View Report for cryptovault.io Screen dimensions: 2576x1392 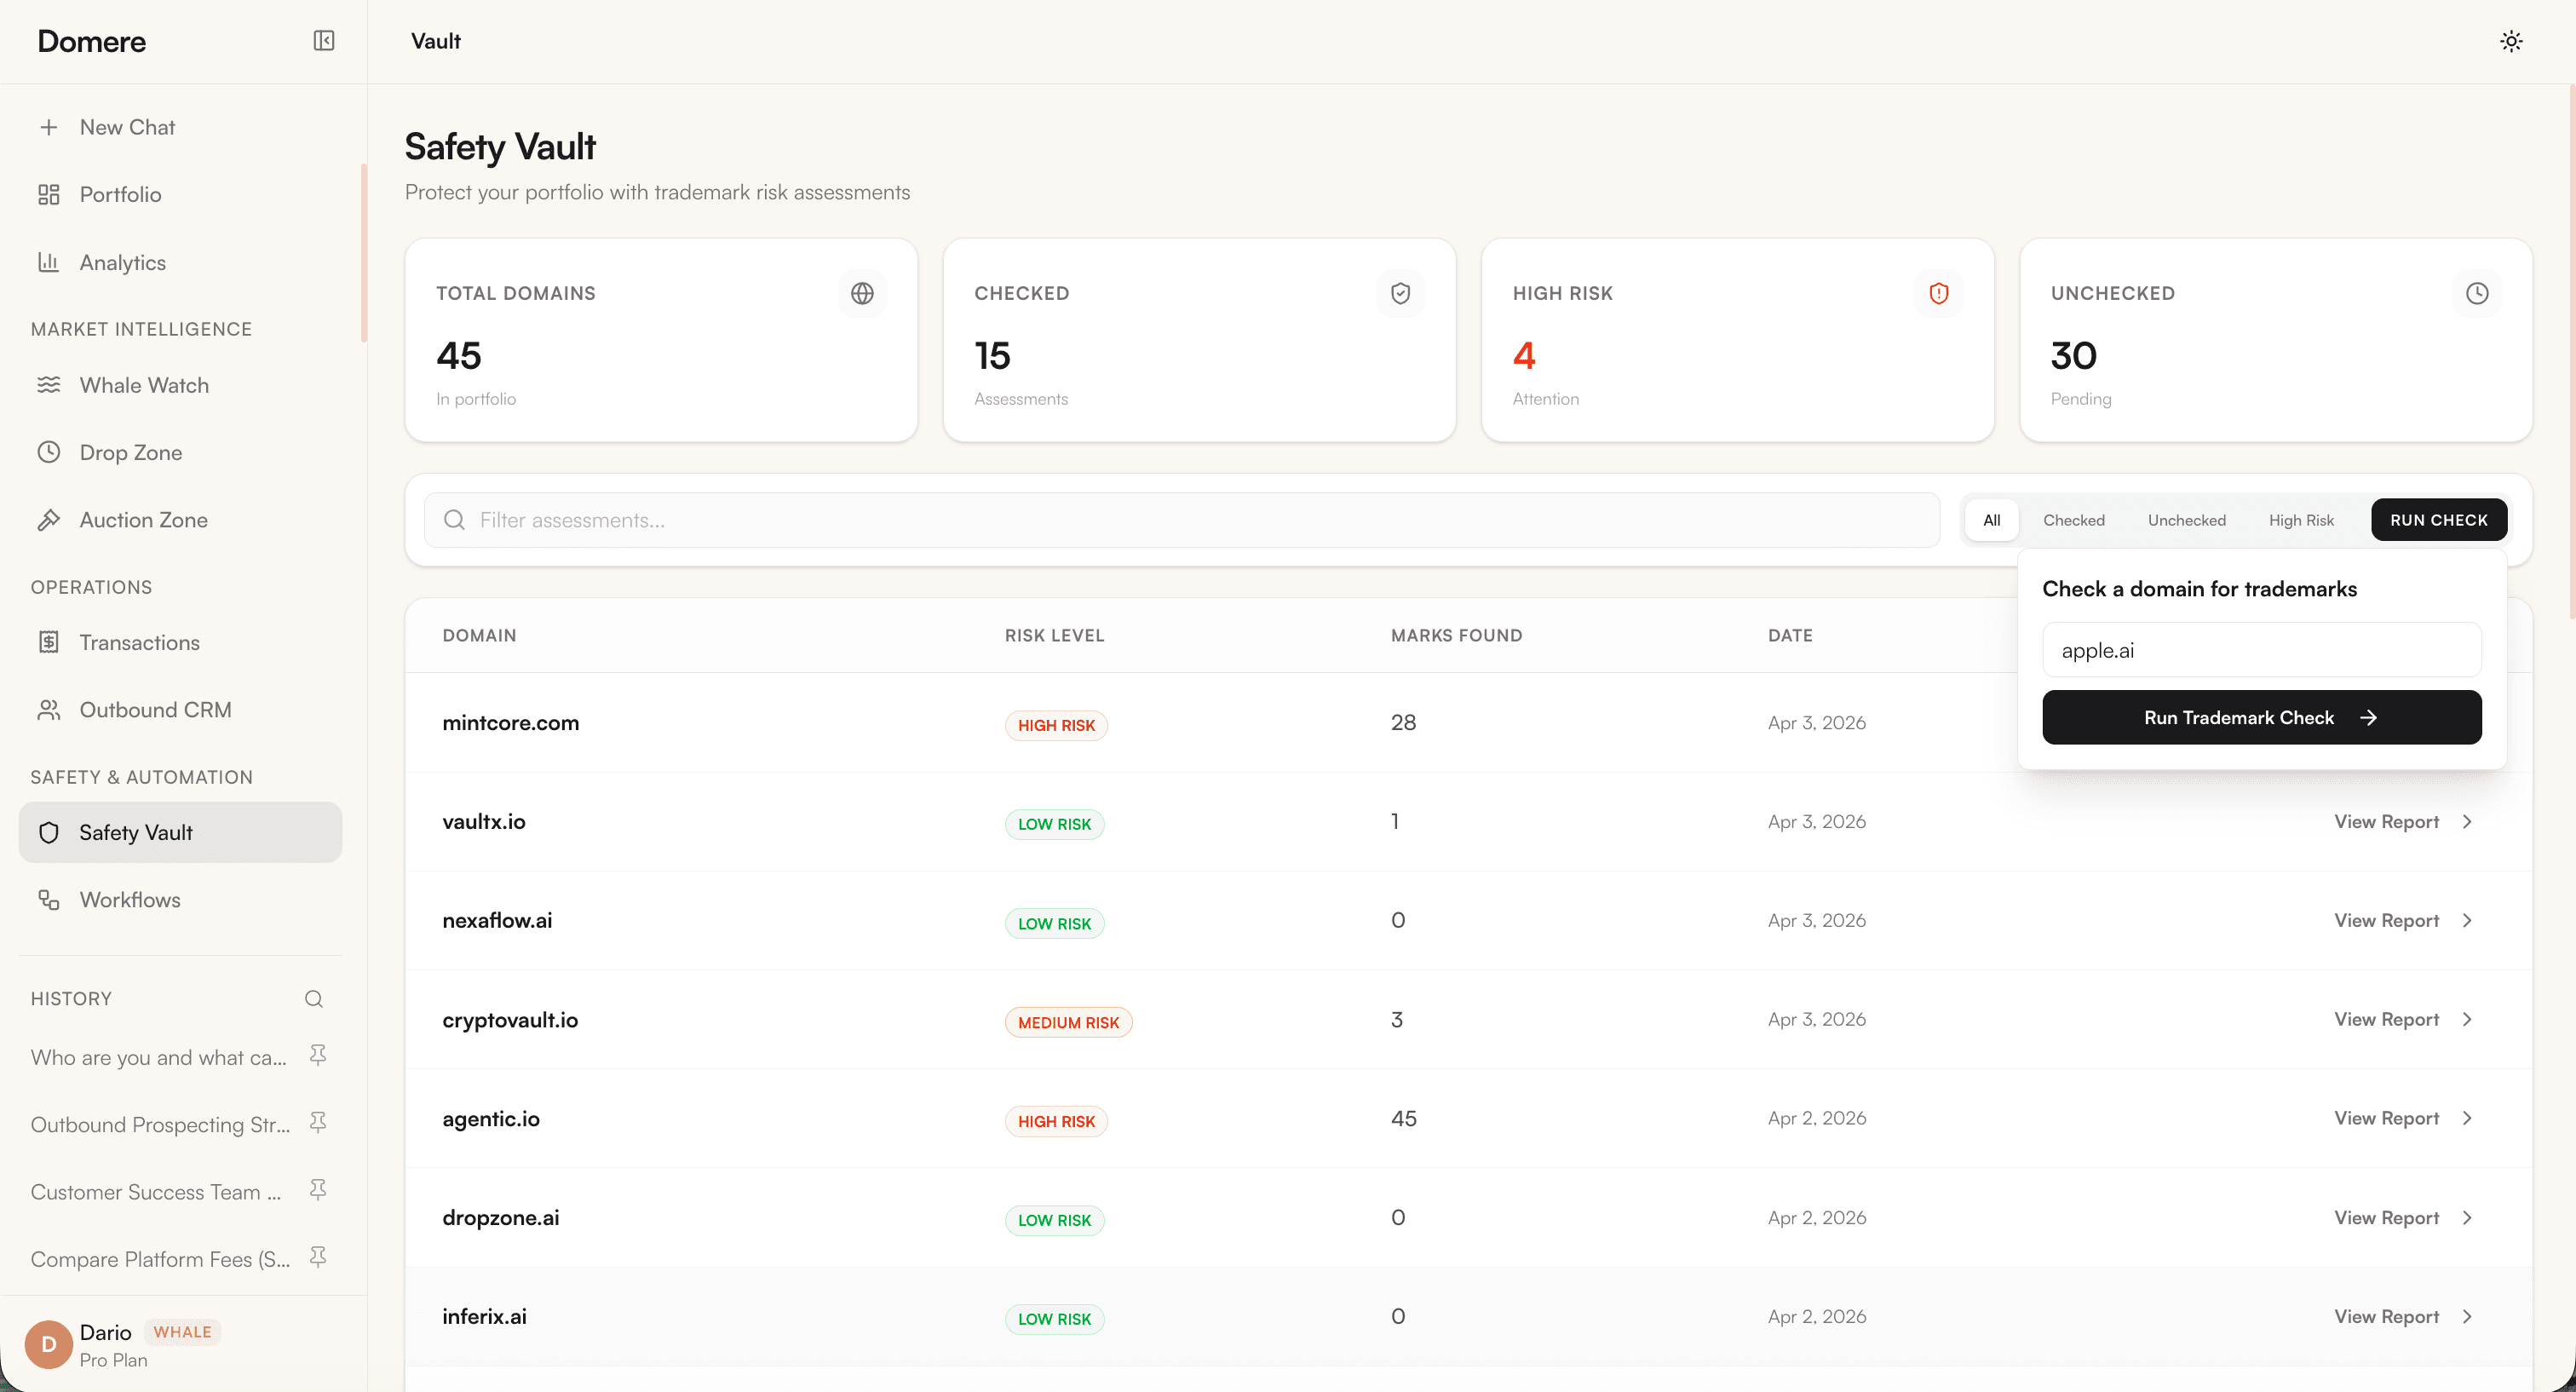2386,1019
